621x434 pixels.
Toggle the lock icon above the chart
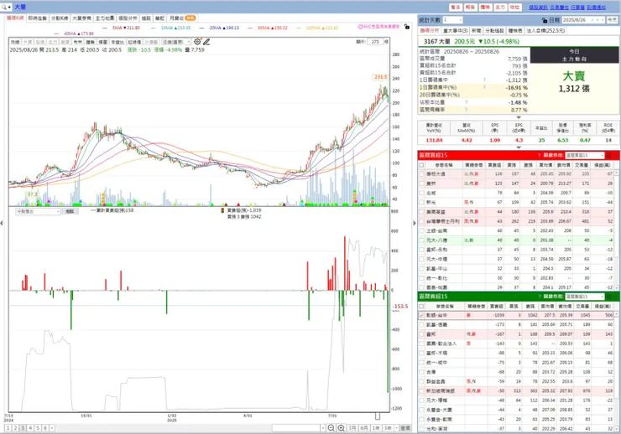[x=407, y=27]
